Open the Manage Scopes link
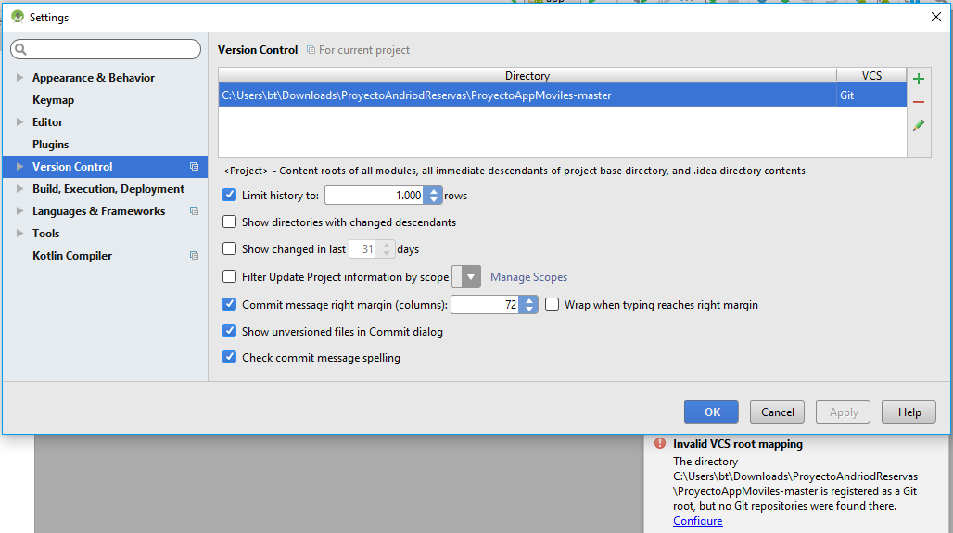 [x=528, y=277]
